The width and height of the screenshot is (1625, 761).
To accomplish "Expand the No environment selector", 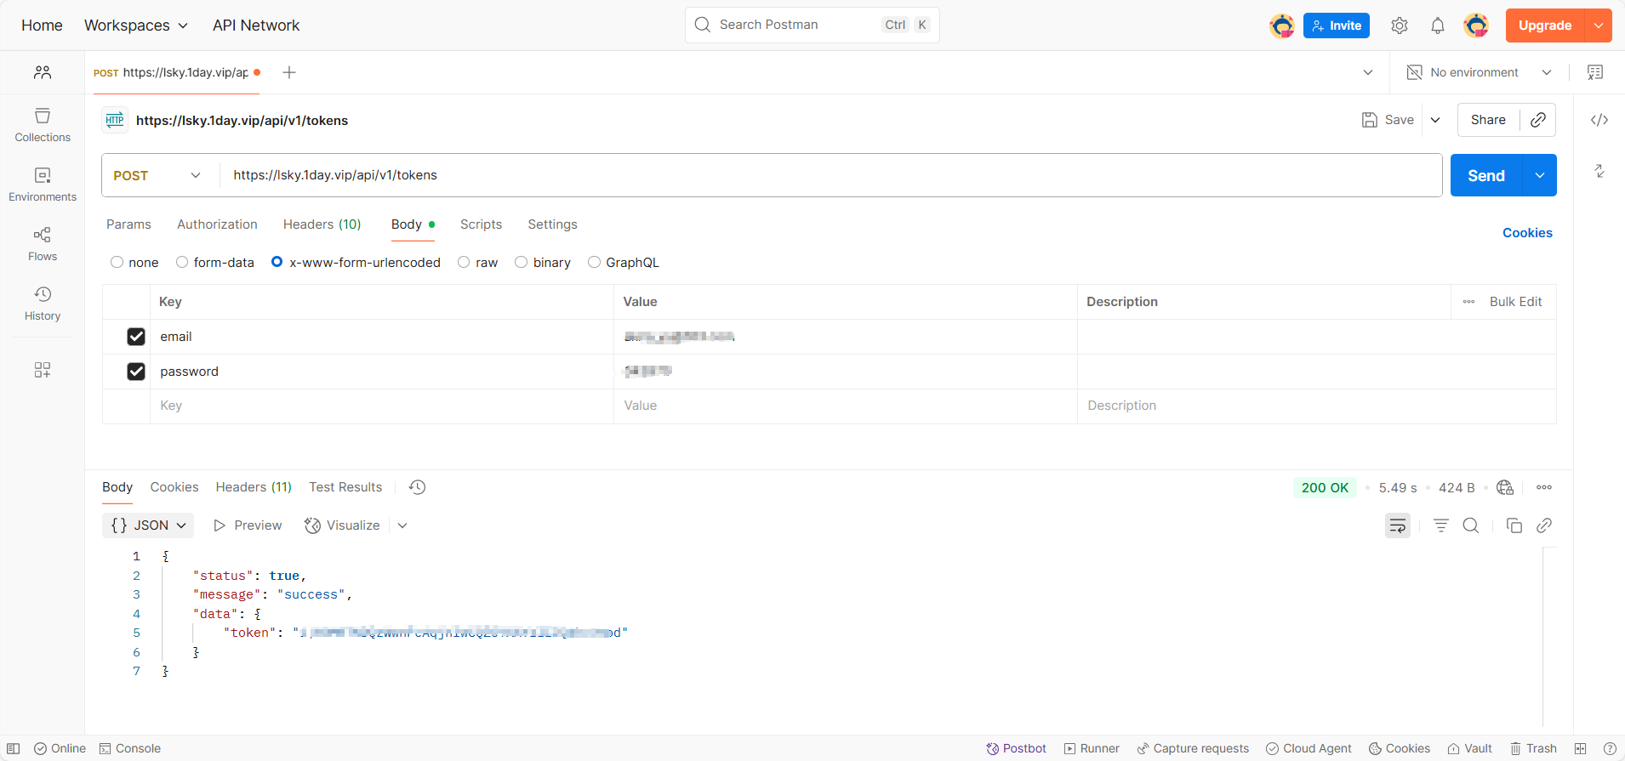I will [1479, 72].
